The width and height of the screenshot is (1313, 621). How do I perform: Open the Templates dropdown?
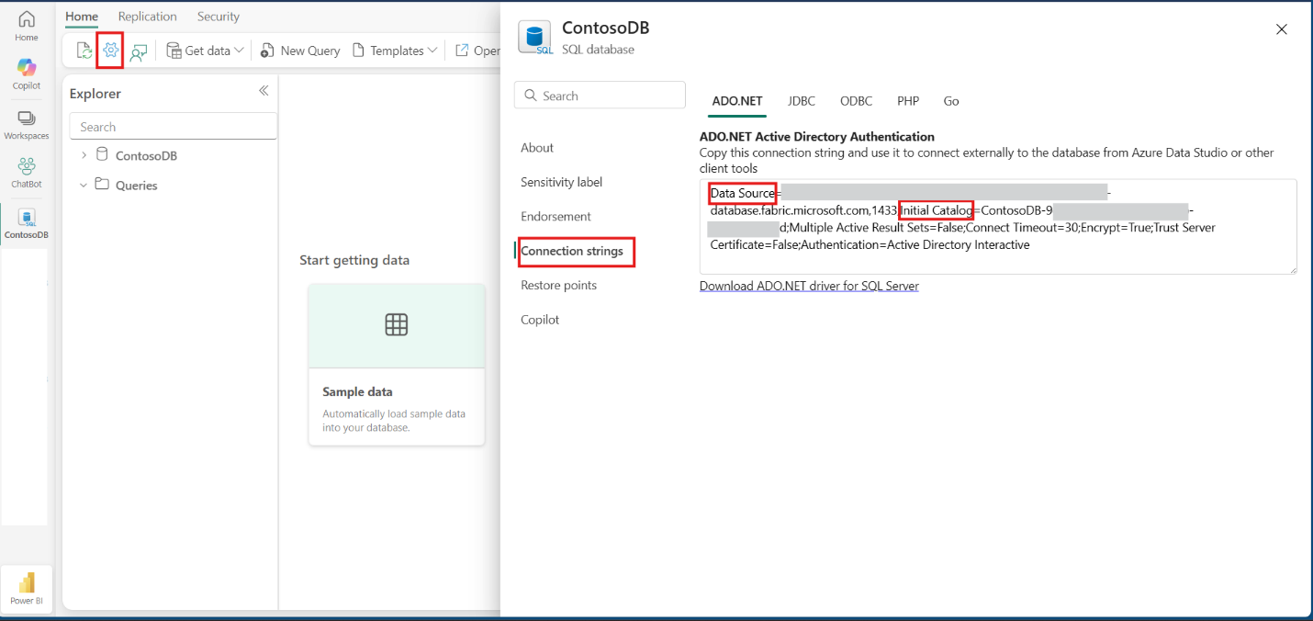pos(395,51)
